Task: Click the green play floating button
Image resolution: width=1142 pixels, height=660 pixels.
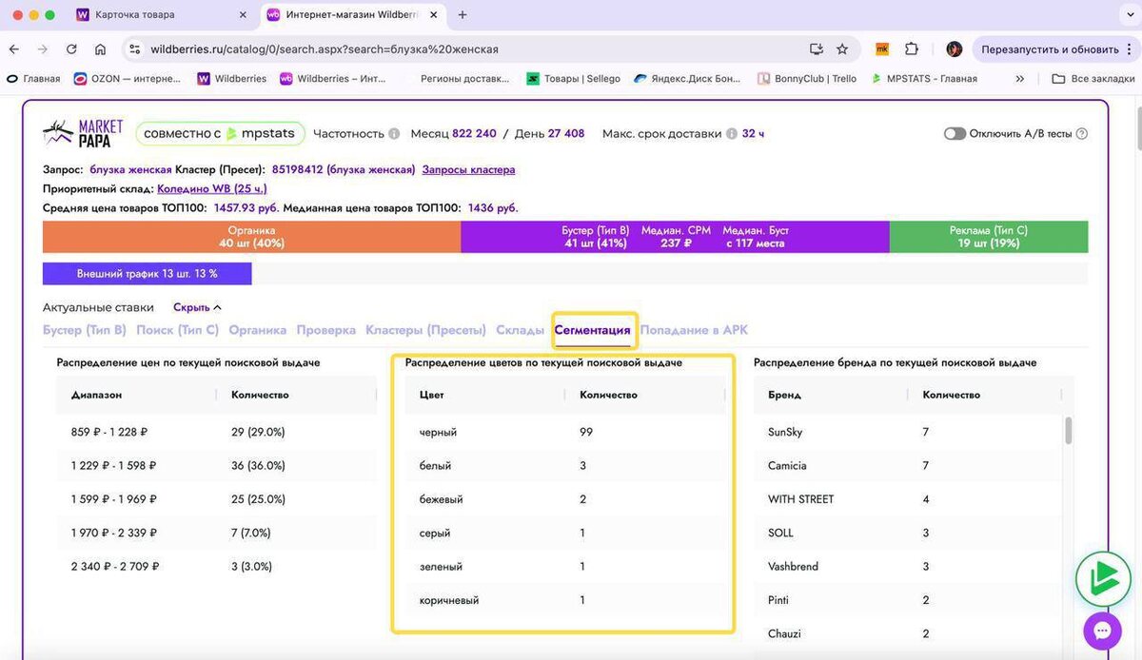Action: [x=1102, y=579]
